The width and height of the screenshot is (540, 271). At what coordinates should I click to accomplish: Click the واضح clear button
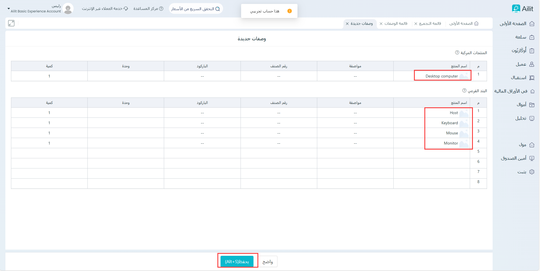click(268, 262)
